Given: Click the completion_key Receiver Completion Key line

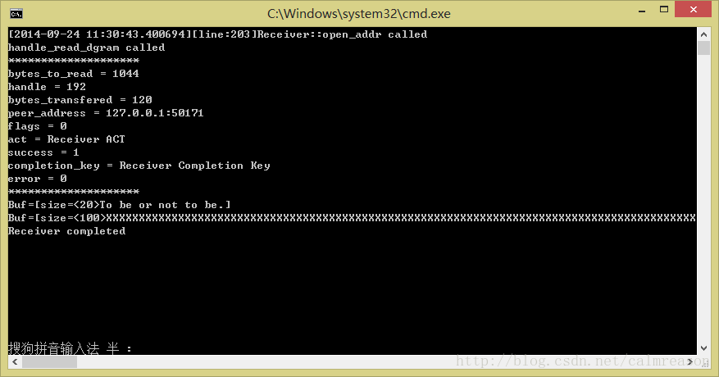Looking at the screenshot, I should (x=139, y=166).
